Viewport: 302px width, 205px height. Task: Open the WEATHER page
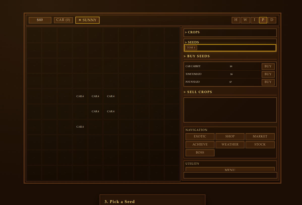point(230,145)
